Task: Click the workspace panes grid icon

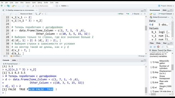Action: pos(57,6)
